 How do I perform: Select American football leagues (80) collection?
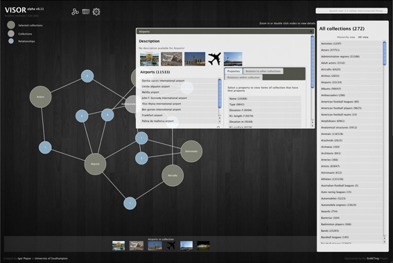click(351, 102)
